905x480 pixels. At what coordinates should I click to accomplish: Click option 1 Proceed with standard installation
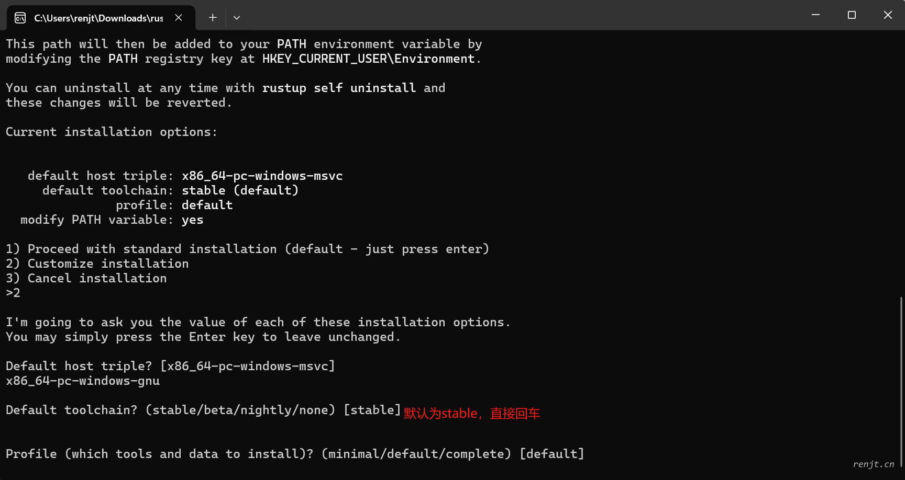248,249
